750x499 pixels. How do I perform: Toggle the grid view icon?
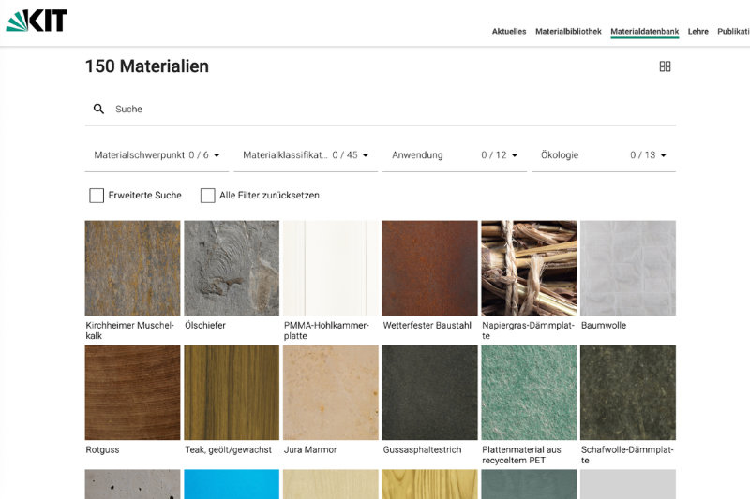click(x=665, y=66)
